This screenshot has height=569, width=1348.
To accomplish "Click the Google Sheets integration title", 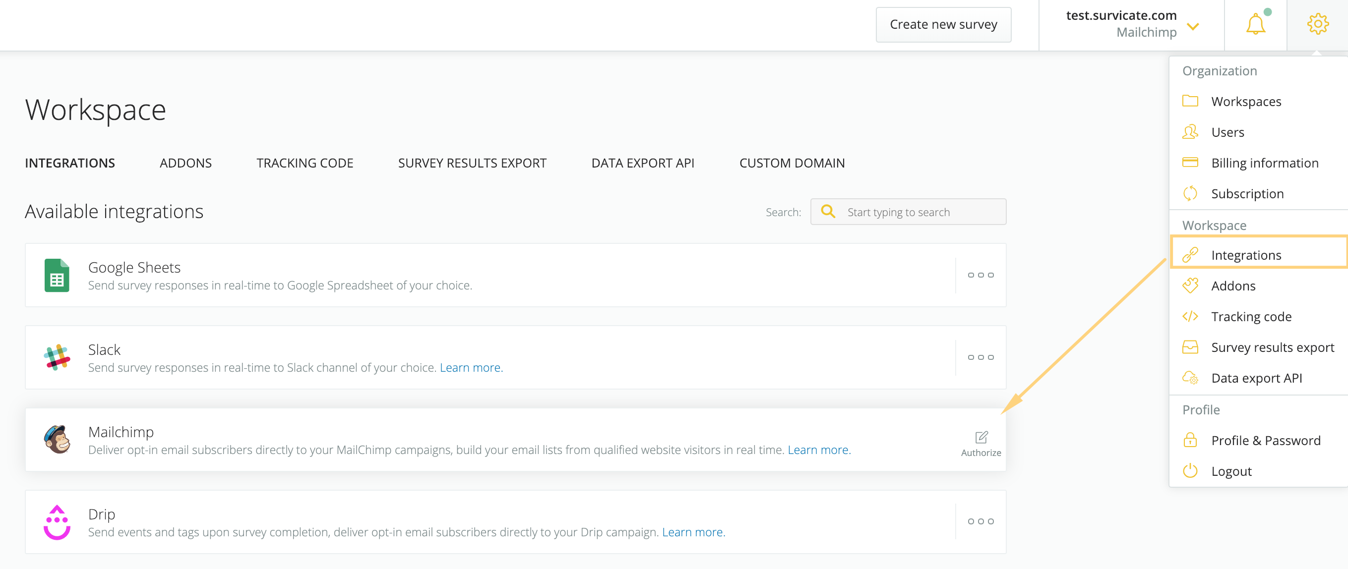I will point(134,268).
